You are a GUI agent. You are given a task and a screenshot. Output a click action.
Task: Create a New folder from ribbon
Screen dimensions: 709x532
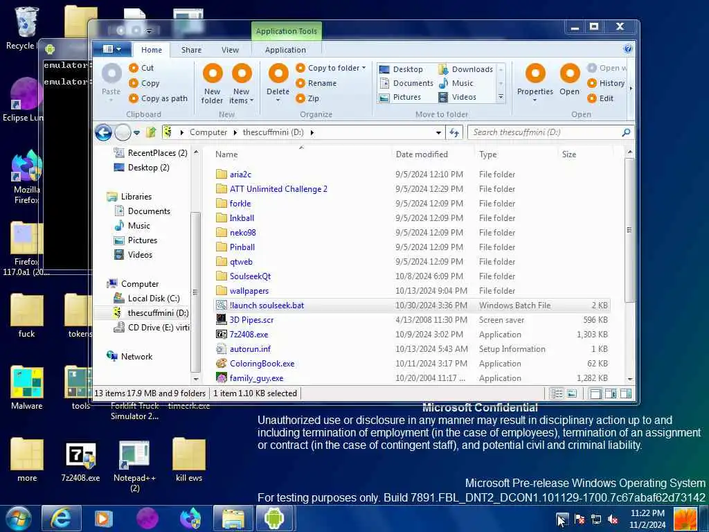point(212,84)
